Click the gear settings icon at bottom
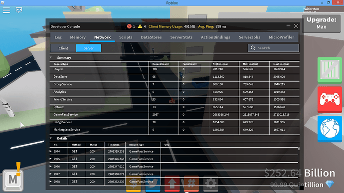Viewport: 344px width, 193px height. tap(210, 184)
